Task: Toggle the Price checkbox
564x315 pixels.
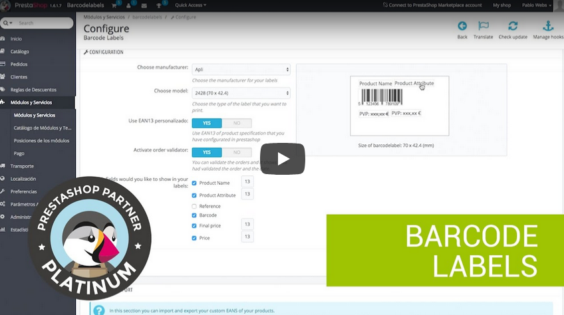Action: tap(194, 238)
